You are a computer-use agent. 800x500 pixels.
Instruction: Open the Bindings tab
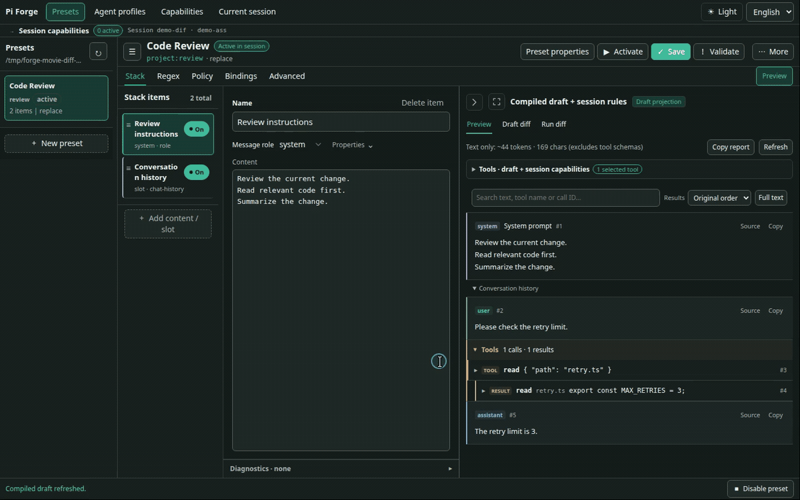(x=241, y=76)
